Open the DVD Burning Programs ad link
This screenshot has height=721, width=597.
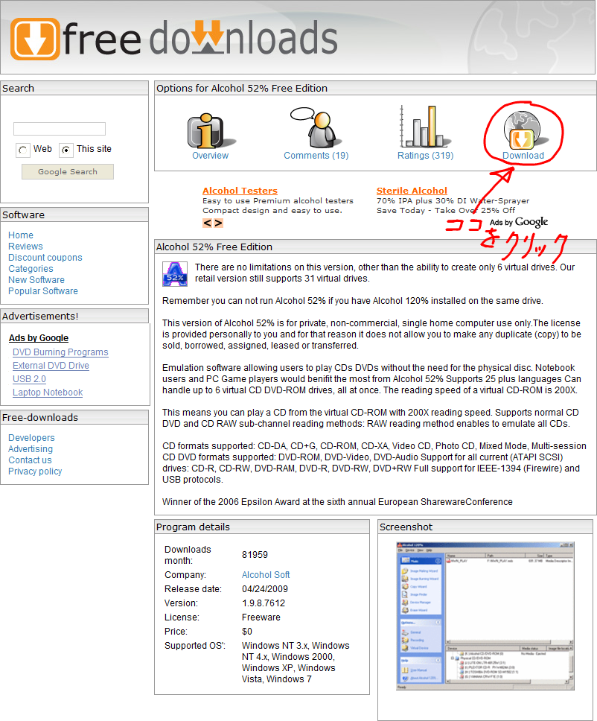pyautogui.click(x=60, y=352)
